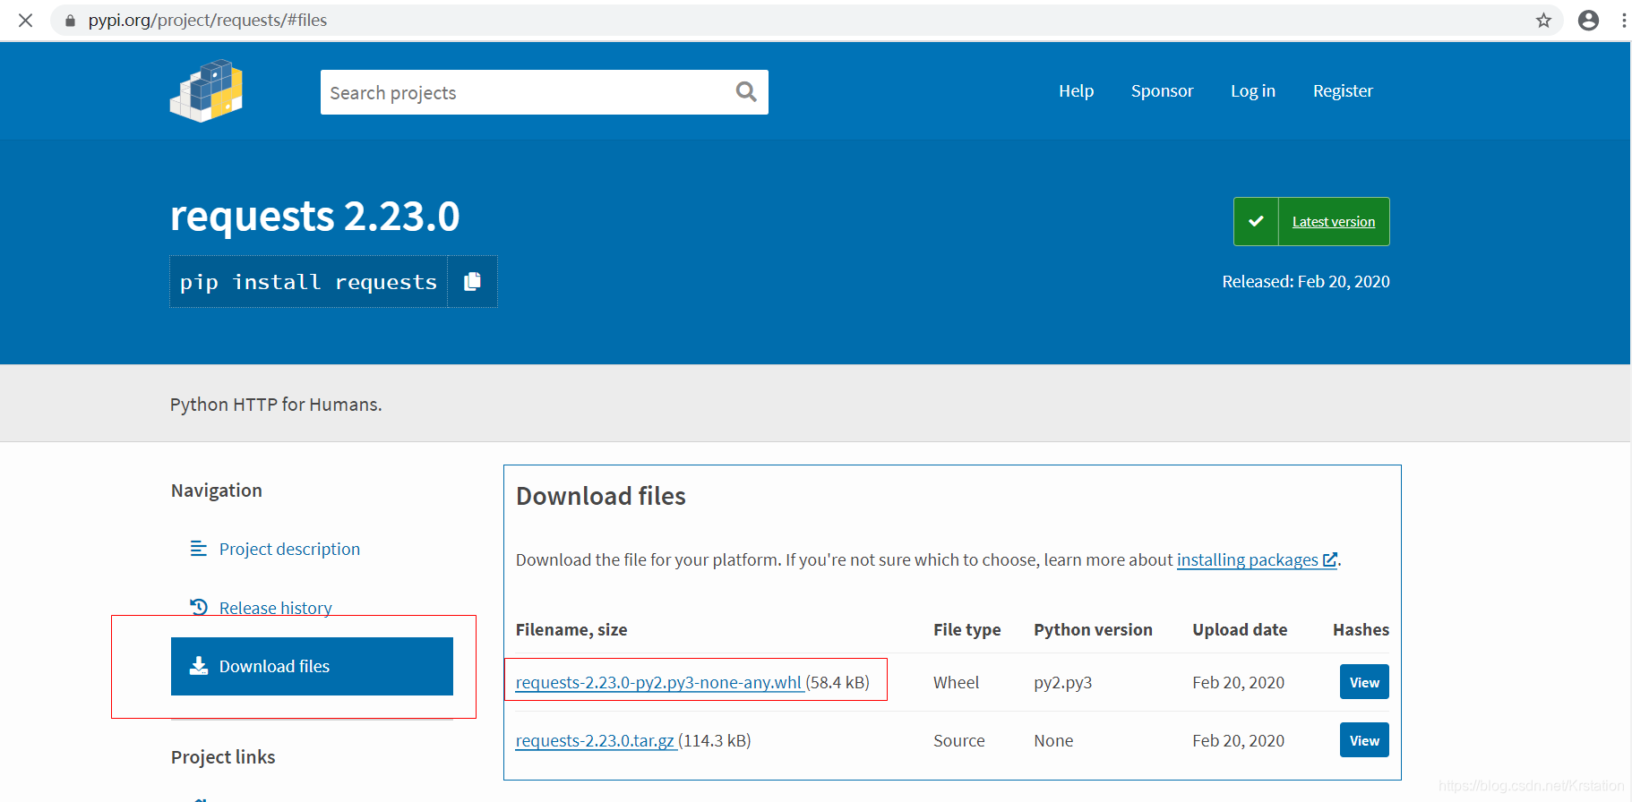
Task: Click the File type column header
Action: [966, 629]
